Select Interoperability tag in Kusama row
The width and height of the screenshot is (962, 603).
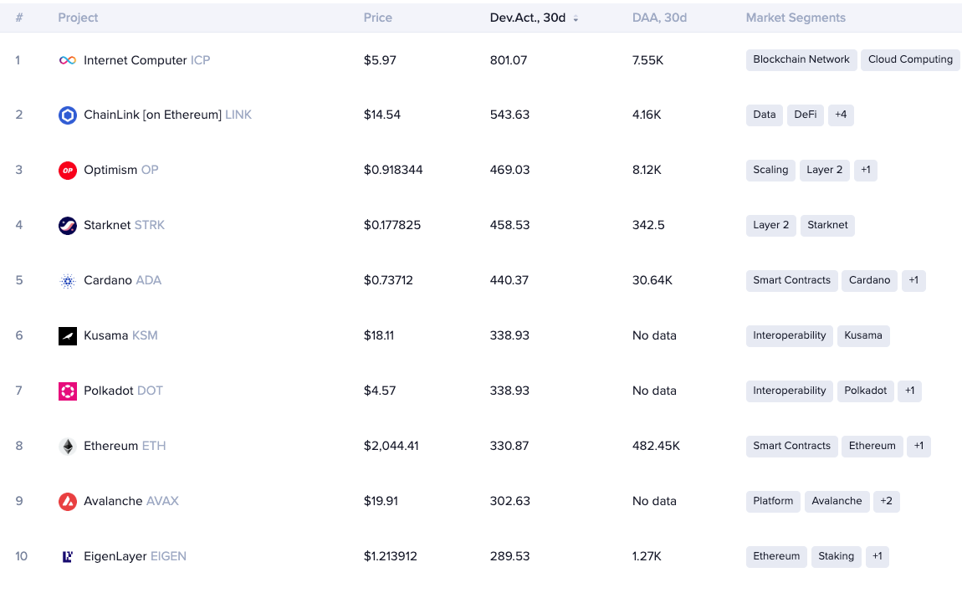(790, 335)
